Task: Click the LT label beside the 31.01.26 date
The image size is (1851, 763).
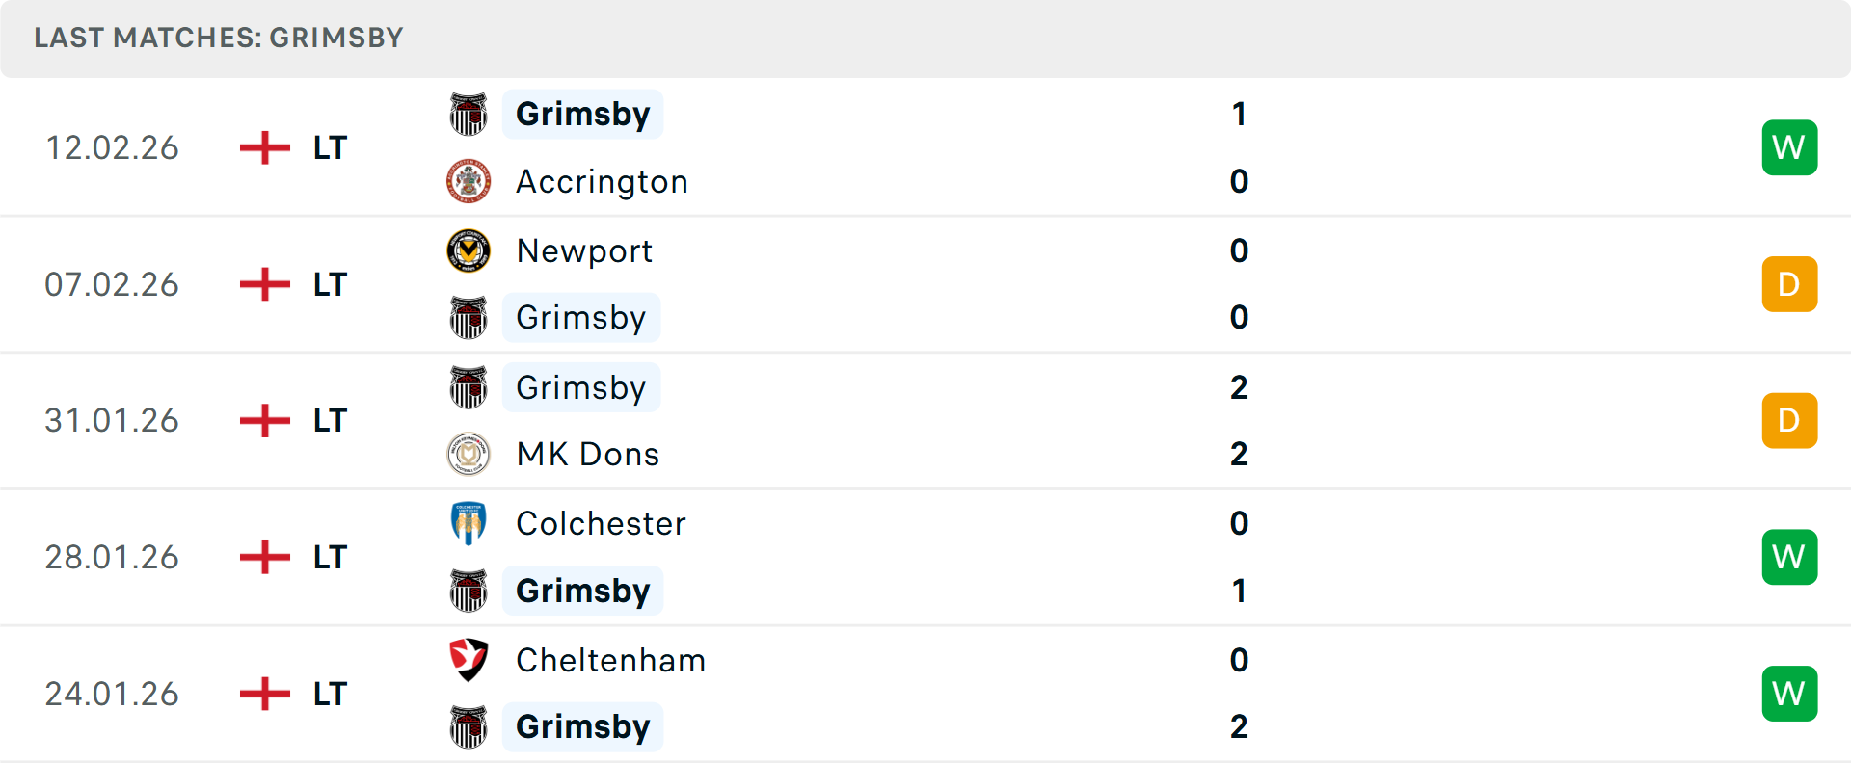Action: coord(330,420)
